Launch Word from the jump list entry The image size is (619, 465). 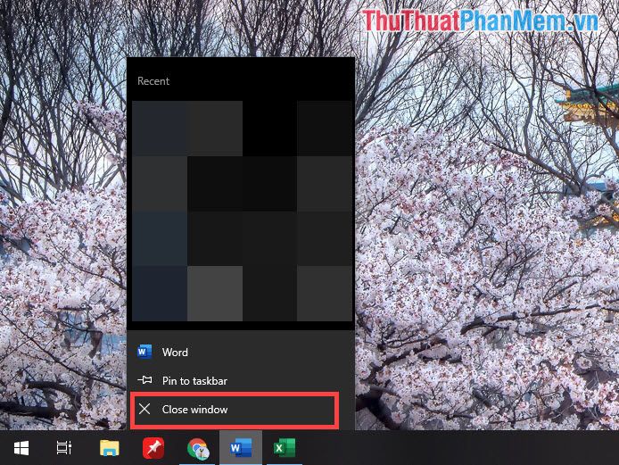point(241,352)
